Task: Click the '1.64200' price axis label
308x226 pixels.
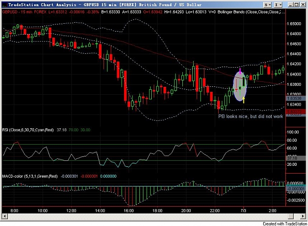Action: pos(294,64)
